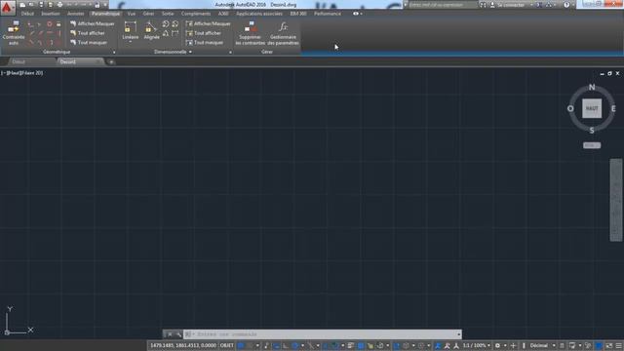Switch to the Vue ribbon tab
Screen dimensions: 624x351
coord(131,14)
